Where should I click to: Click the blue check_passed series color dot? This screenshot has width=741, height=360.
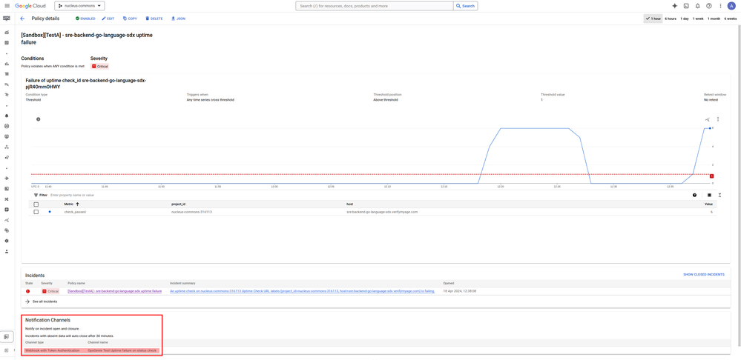(x=49, y=212)
